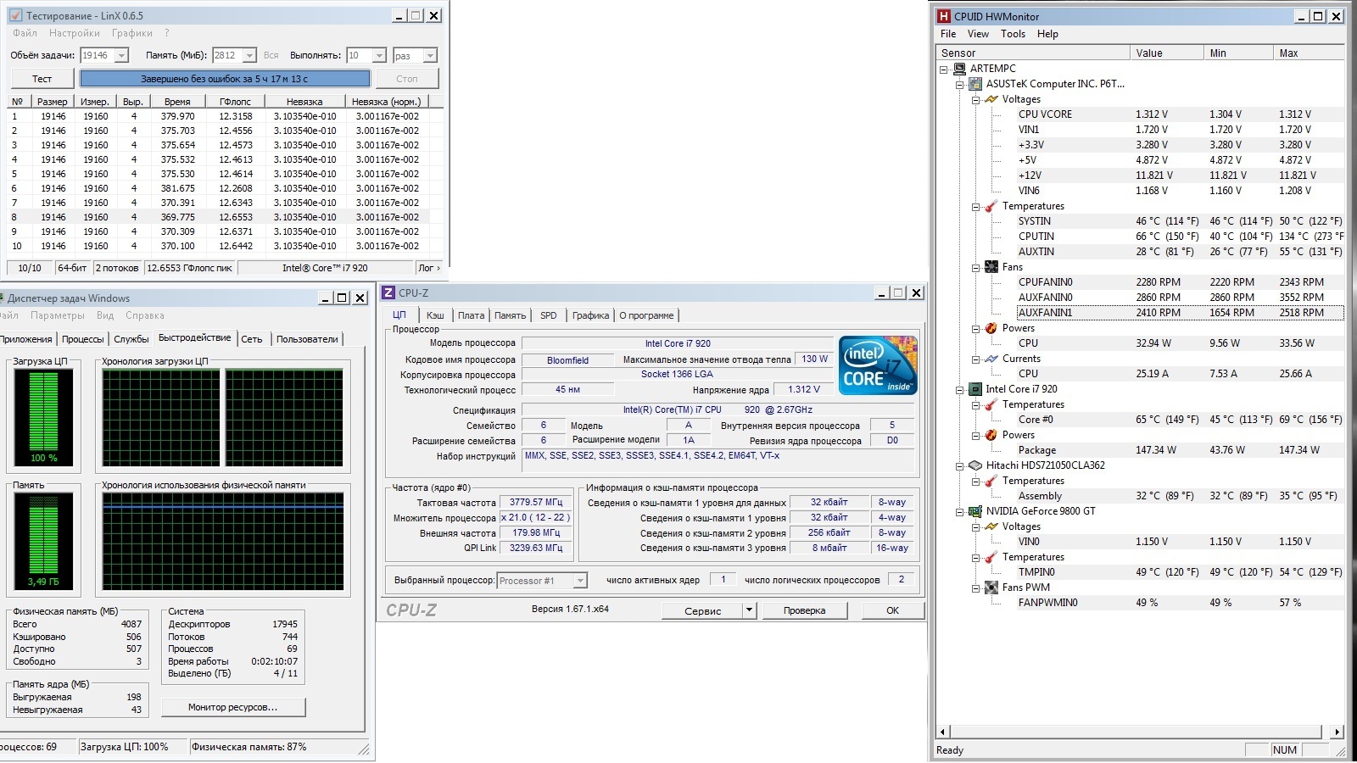Click the ARTEMPC computer icon in HWMonitor

click(959, 69)
